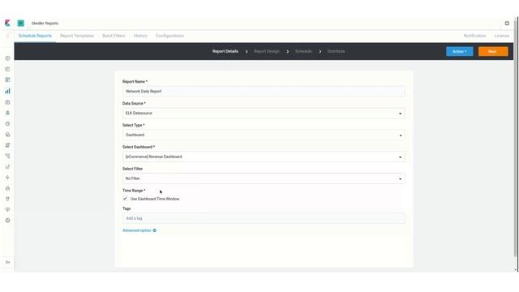Go to Report Design wizard step
519x292 pixels.
click(267, 51)
